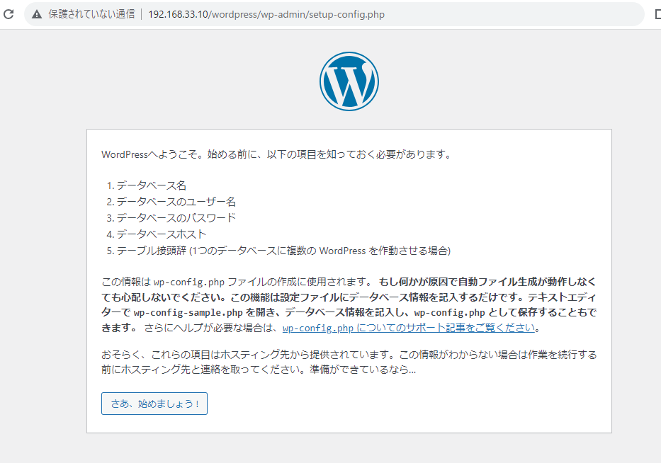The width and height of the screenshot is (661, 463).
Task: Click the WordPress logo
Action: point(349,81)
